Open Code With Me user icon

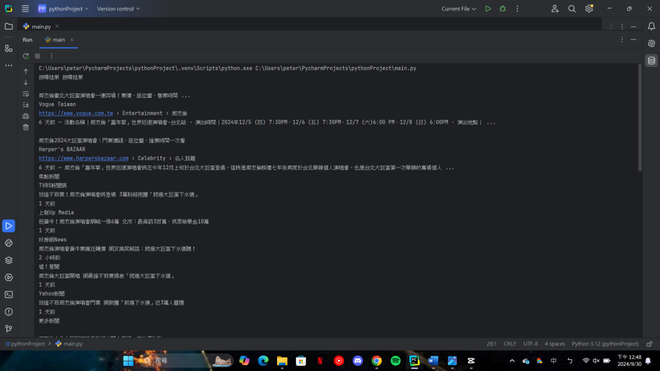(555, 8)
